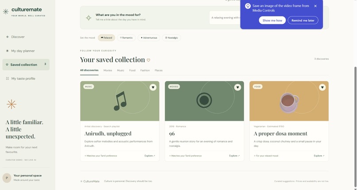Screen dimensions: 357x190
Task: Click the MOVIES category badge
Action: 174,86
